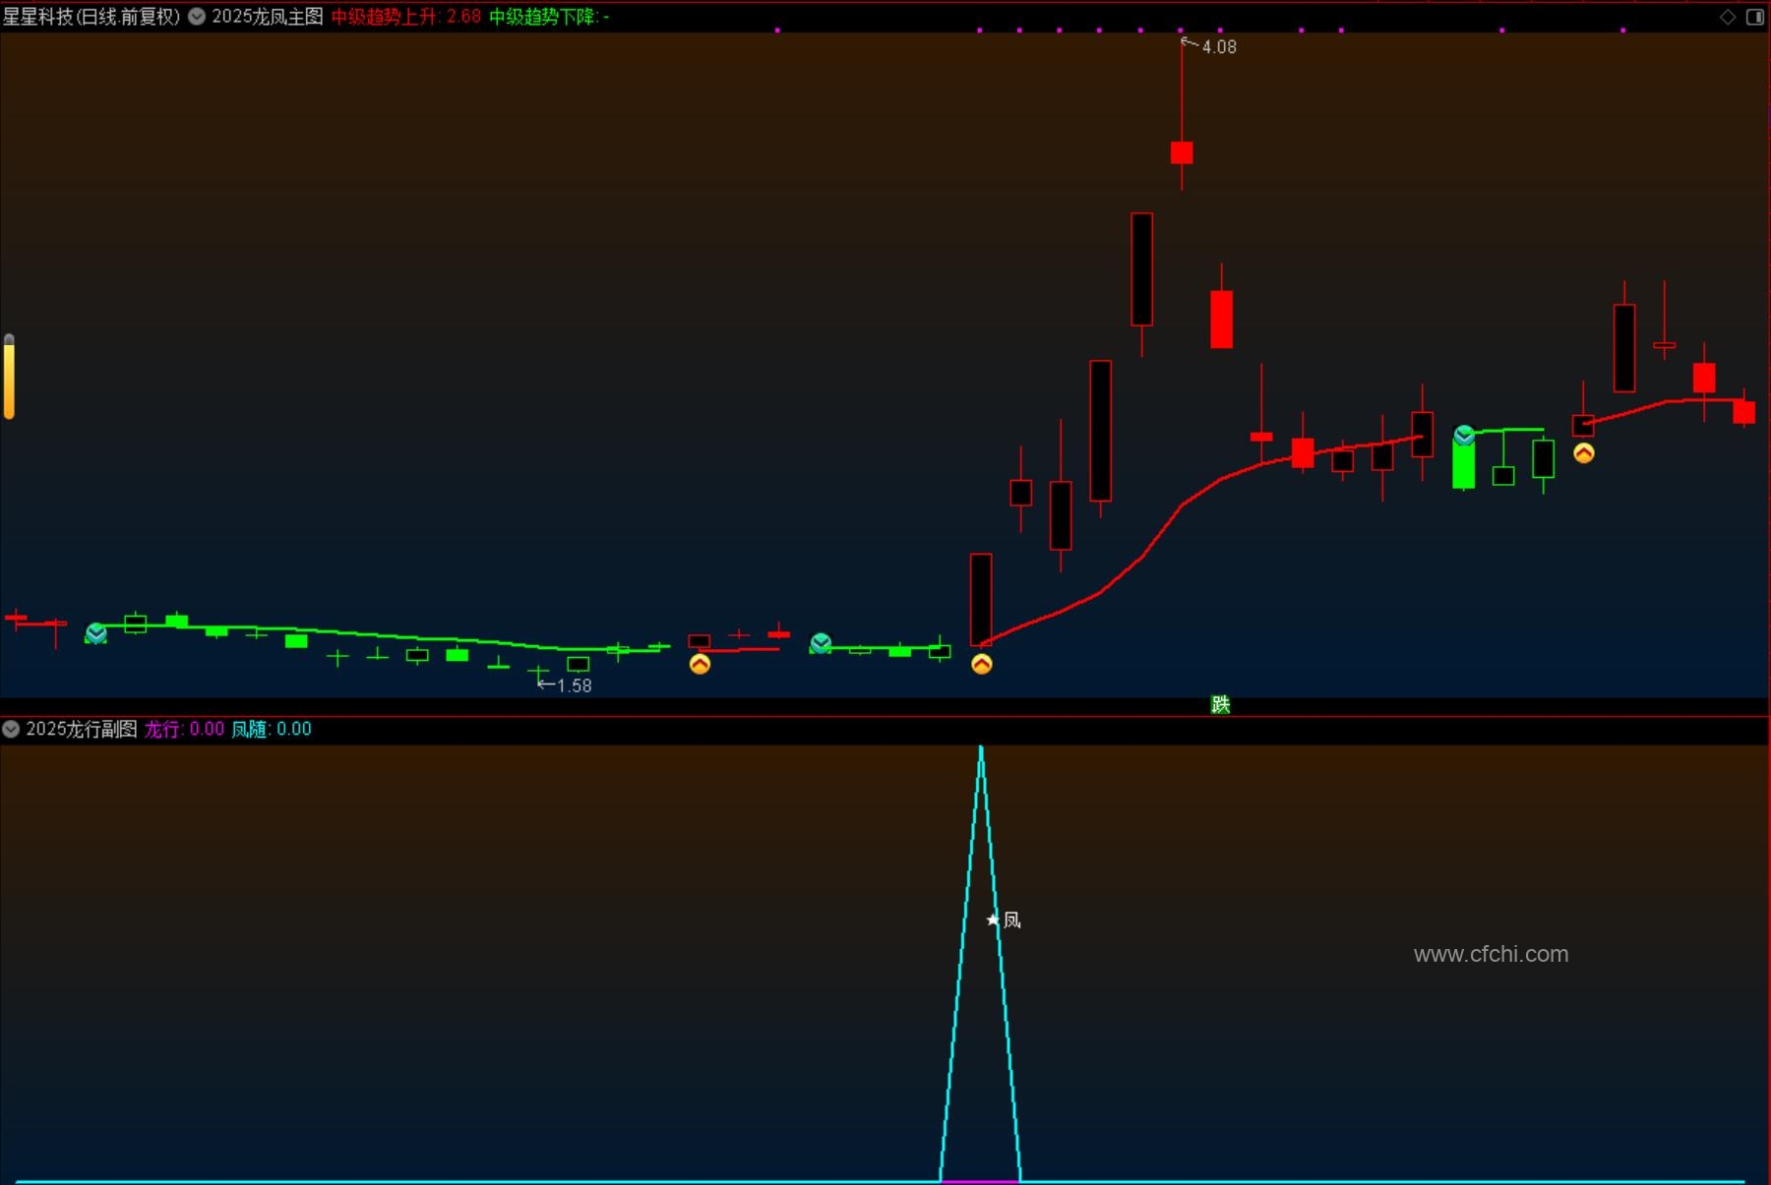The width and height of the screenshot is (1771, 1185).
Task: Click the 1.58 low price label
Action: click(574, 685)
